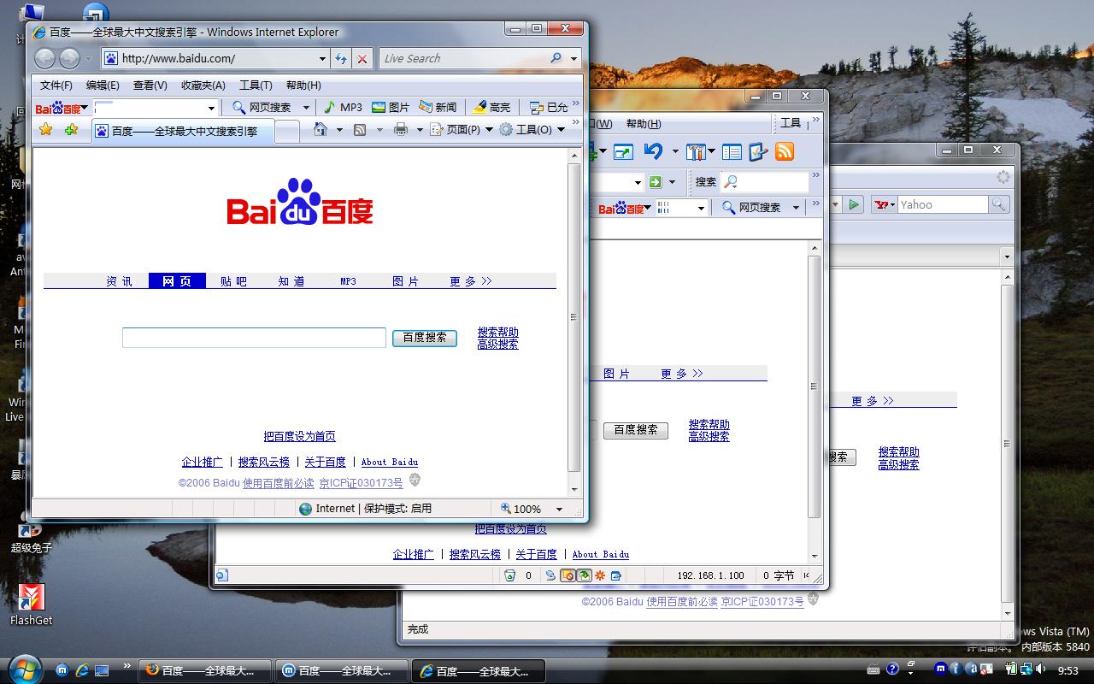Image resolution: width=1094 pixels, height=684 pixels.
Task: Click the notepad checkmark icon in Maxthon toolbar
Action: click(x=758, y=152)
